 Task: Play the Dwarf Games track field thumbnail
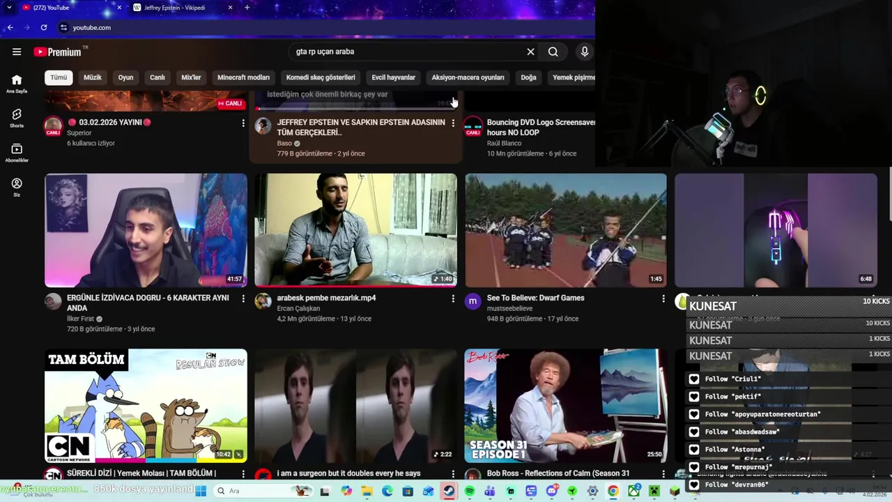point(565,230)
